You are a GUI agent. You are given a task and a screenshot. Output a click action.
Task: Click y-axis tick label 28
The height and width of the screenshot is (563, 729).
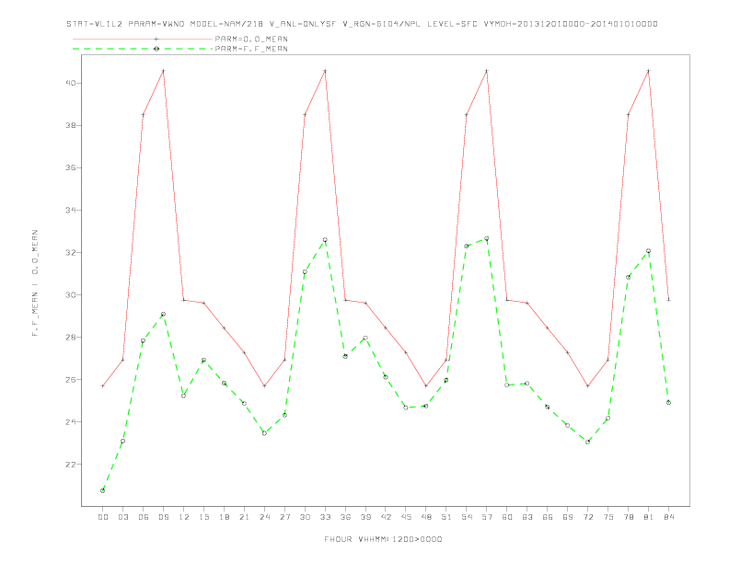[x=71, y=338]
